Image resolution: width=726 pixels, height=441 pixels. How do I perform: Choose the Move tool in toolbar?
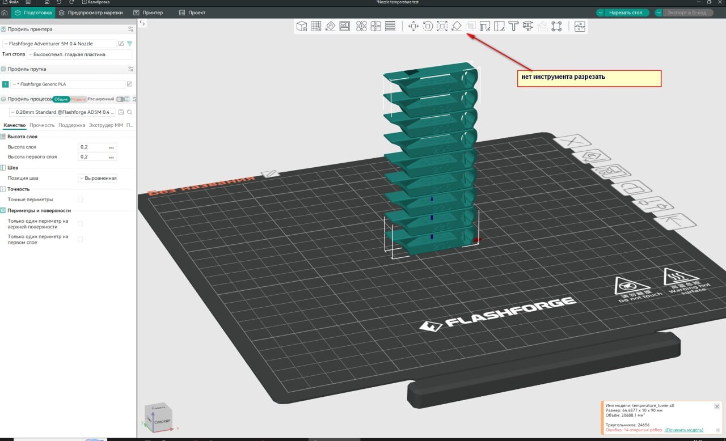click(x=413, y=26)
